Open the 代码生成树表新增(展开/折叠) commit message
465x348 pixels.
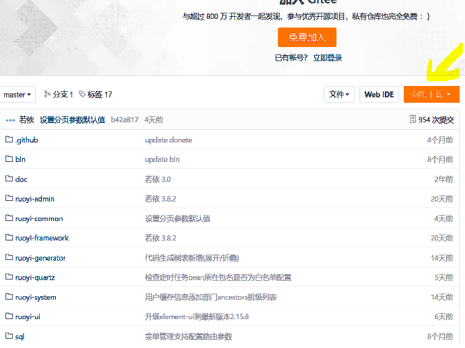(192, 258)
